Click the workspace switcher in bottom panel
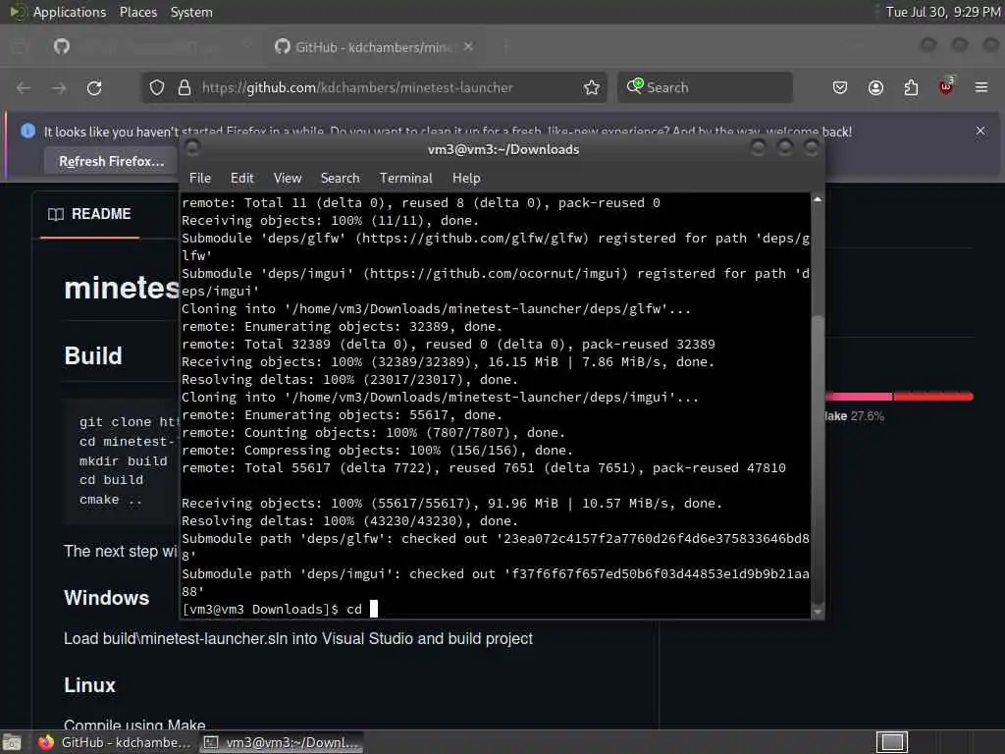This screenshot has width=1005, height=754. point(892,742)
